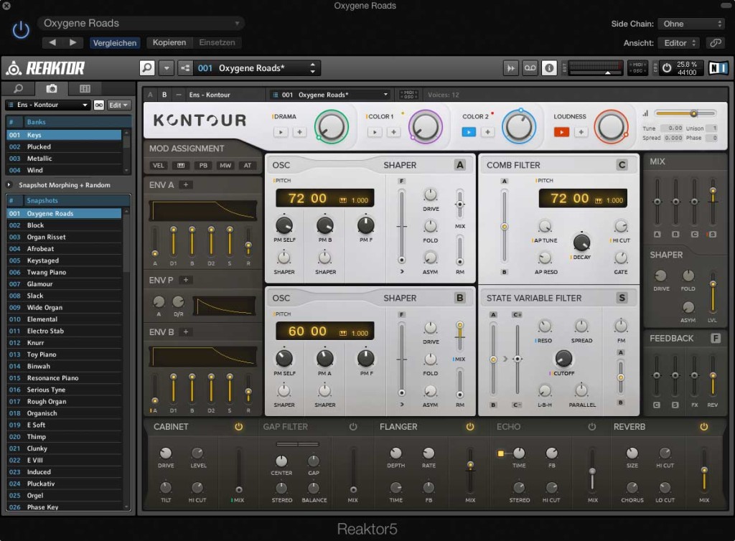This screenshot has height=541, width=735.
Task: Click the Kopieren button
Action: click(169, 42)
